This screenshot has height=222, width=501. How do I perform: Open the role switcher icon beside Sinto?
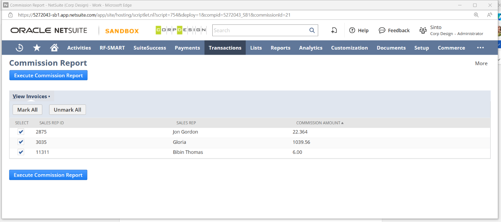pos(423,30)
